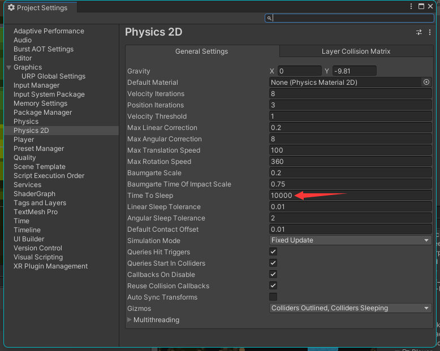This screenshot has width=440, height=351.
Task: Toggle the Callbacks On Disable checkbox
Action: (273, 274)
